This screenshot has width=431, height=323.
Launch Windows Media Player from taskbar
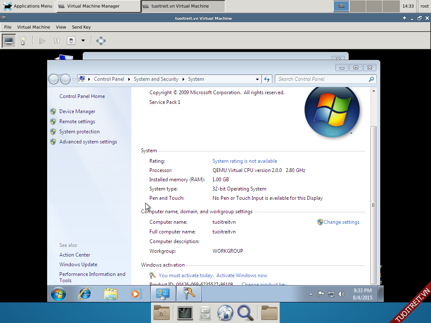point(136,294)
